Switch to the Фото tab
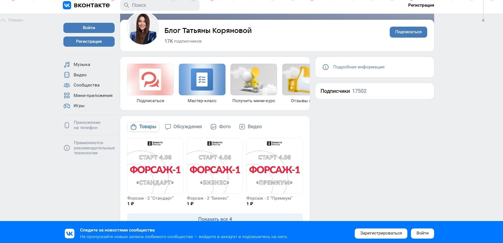 pyautogui.click(x=220, y=127)
